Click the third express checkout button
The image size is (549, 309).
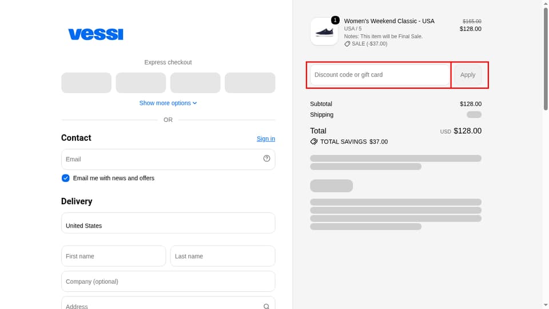coord(196,82)
